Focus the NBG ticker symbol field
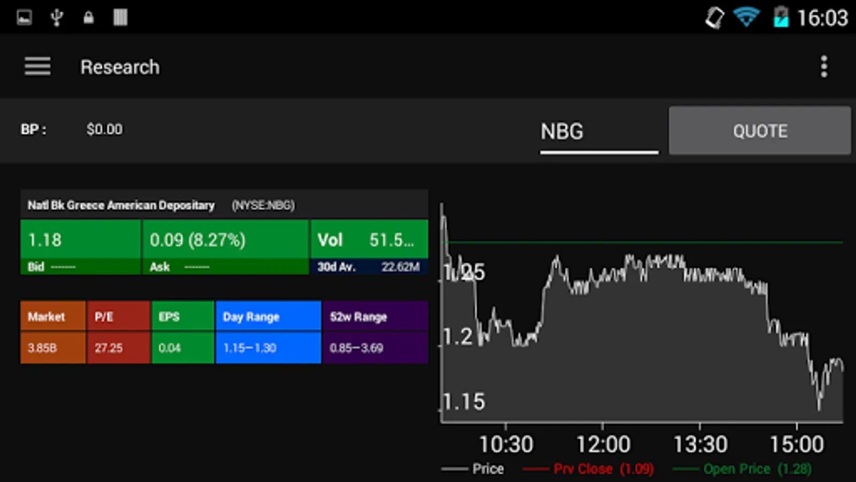Screen dimensions: 856x482 (x=599, y=132)
